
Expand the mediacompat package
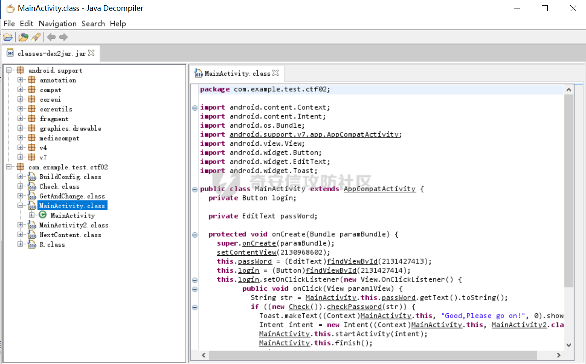coord(20,138)
